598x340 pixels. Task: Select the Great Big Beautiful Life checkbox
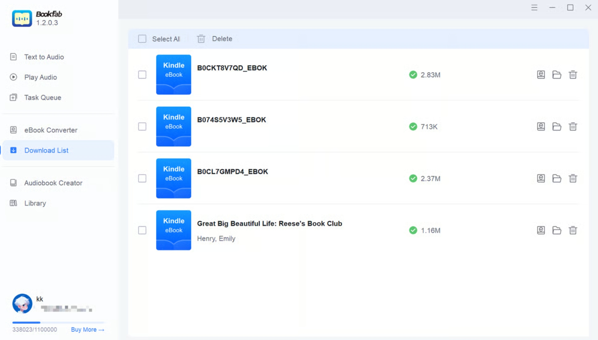pyautogui.click(x=142, y=230)
